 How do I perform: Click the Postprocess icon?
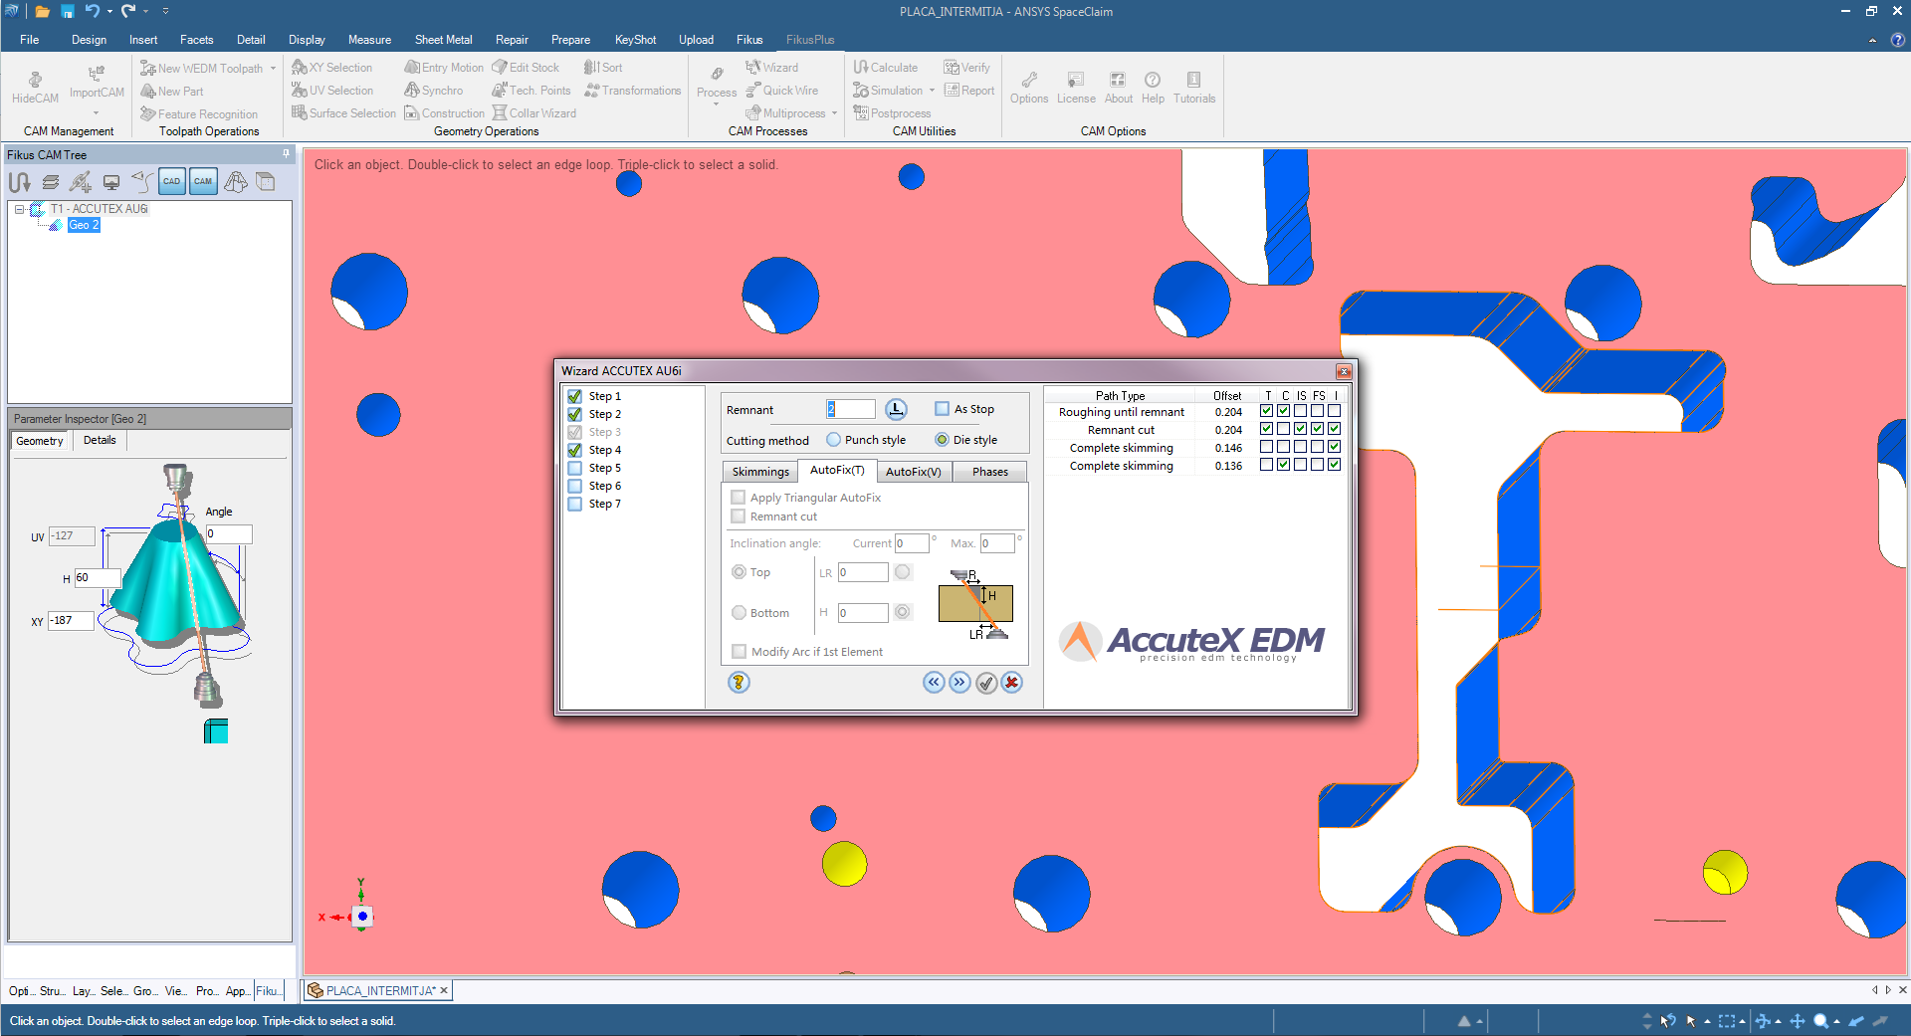pyautogui.click(x=892, y=113)
